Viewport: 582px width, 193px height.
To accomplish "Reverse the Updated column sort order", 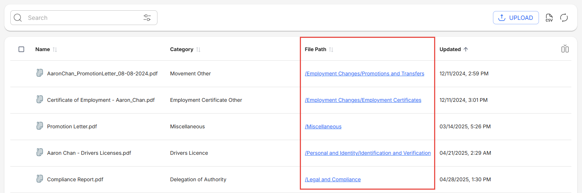I will click(x=466, y=49).
